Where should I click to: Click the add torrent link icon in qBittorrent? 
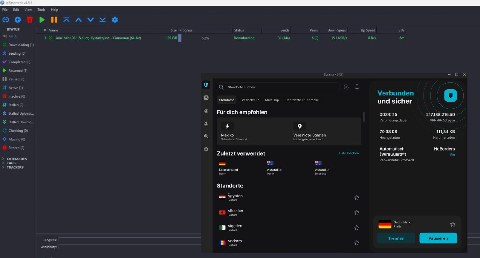click(x=6, y=20)
